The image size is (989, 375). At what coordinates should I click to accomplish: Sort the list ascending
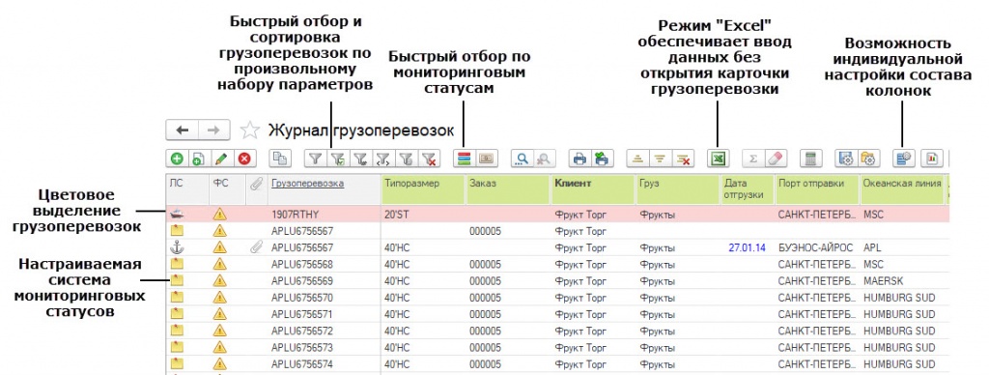pyautogui.click(x=637, y=159)
